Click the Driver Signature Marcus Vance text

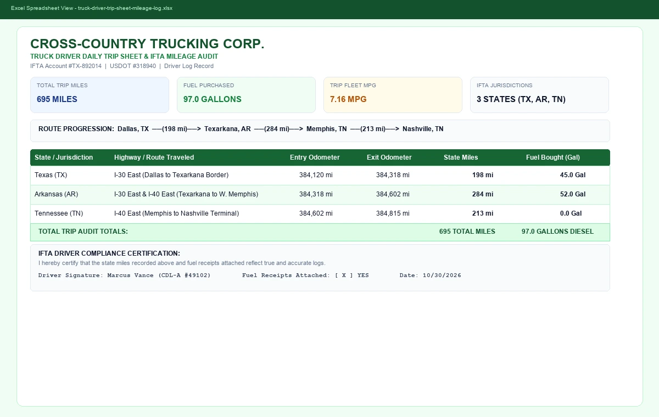tap(125, 275)
